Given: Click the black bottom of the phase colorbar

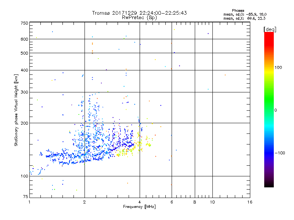Looking at the screenshot, I should coord(269,185).
